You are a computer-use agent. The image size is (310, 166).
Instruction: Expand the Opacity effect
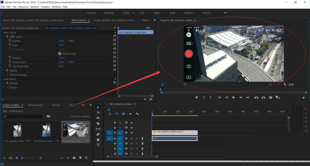(3, 71)
